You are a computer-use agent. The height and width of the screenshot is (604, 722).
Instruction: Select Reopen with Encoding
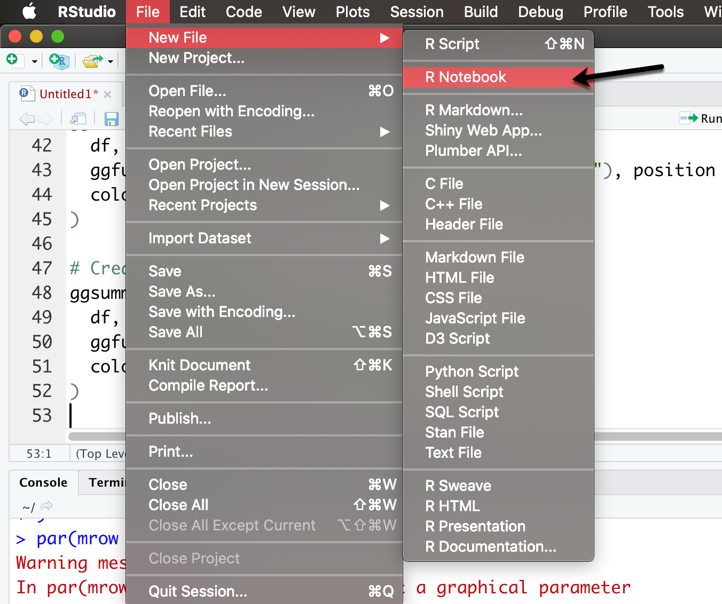point(264,111)
